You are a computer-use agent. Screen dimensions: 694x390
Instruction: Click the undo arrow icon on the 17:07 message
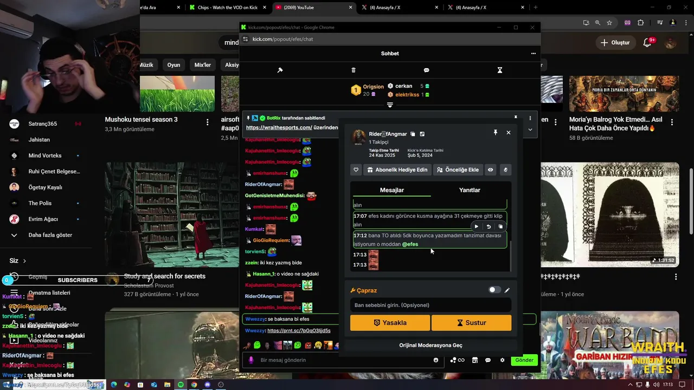(x=489, y=226)
